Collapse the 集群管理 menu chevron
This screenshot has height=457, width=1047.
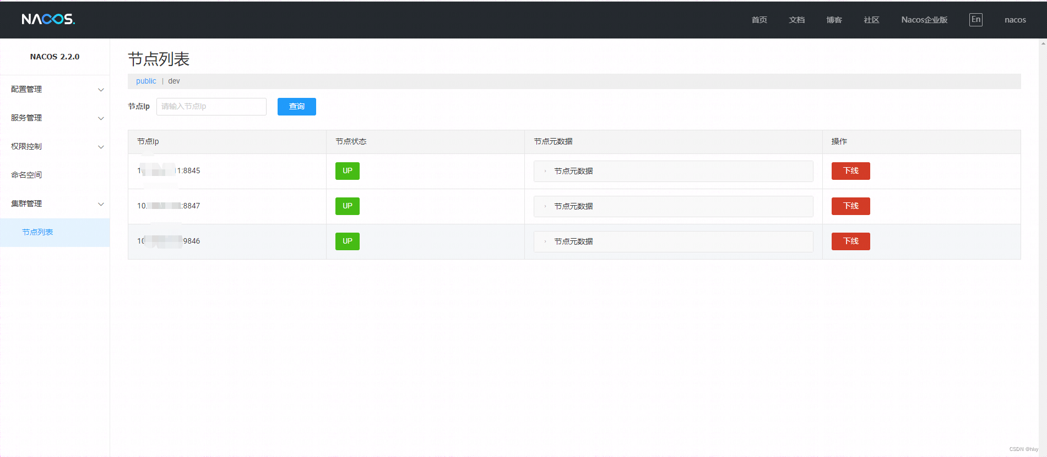point(101,204)
